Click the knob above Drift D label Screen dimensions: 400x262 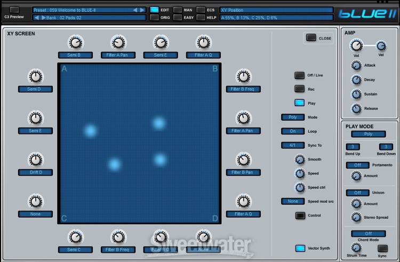(x=35, y=160)
